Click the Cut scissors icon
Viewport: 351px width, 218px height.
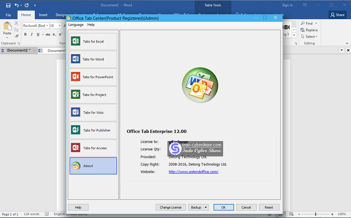(x=16, y=23)
